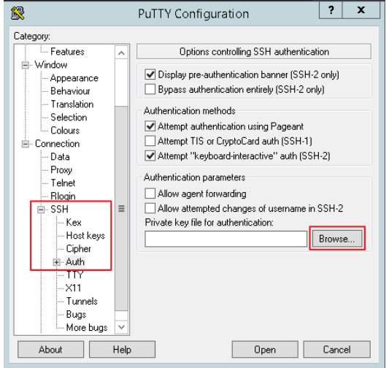Collapse the SSH tree node
The height and width of the screenshot is (368, 389).
tap(41, 210)
